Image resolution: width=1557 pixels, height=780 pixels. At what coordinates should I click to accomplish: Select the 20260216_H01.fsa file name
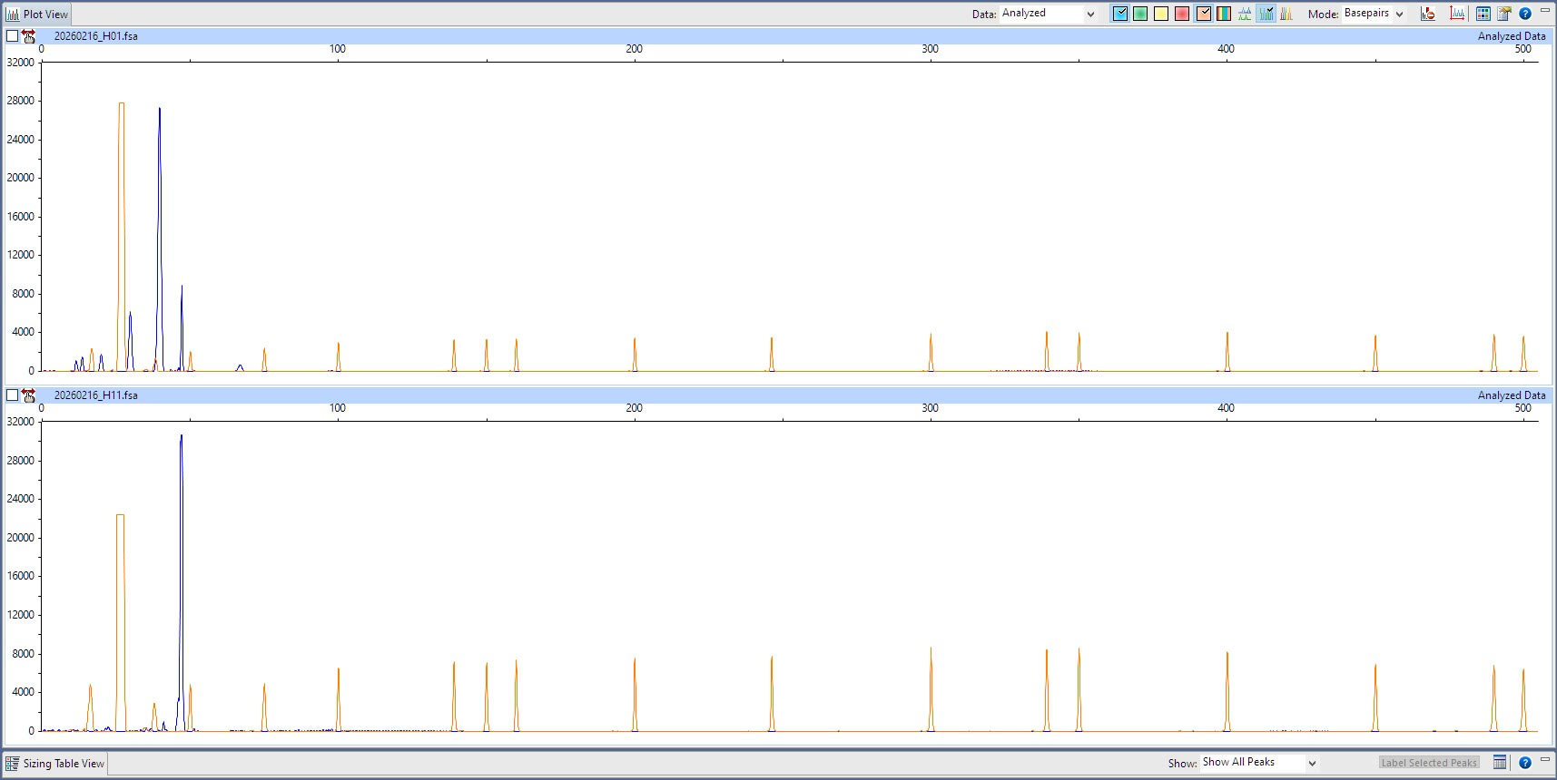coord(96,36)
